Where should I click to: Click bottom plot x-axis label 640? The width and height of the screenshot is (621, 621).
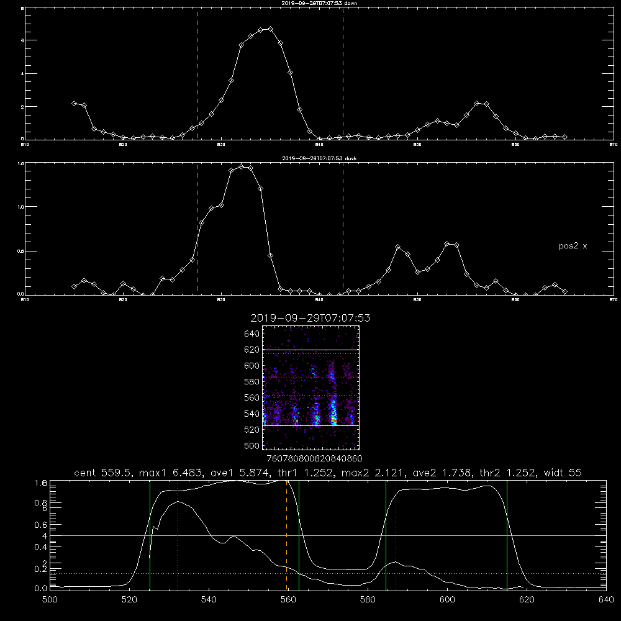(x=606, y=600)
